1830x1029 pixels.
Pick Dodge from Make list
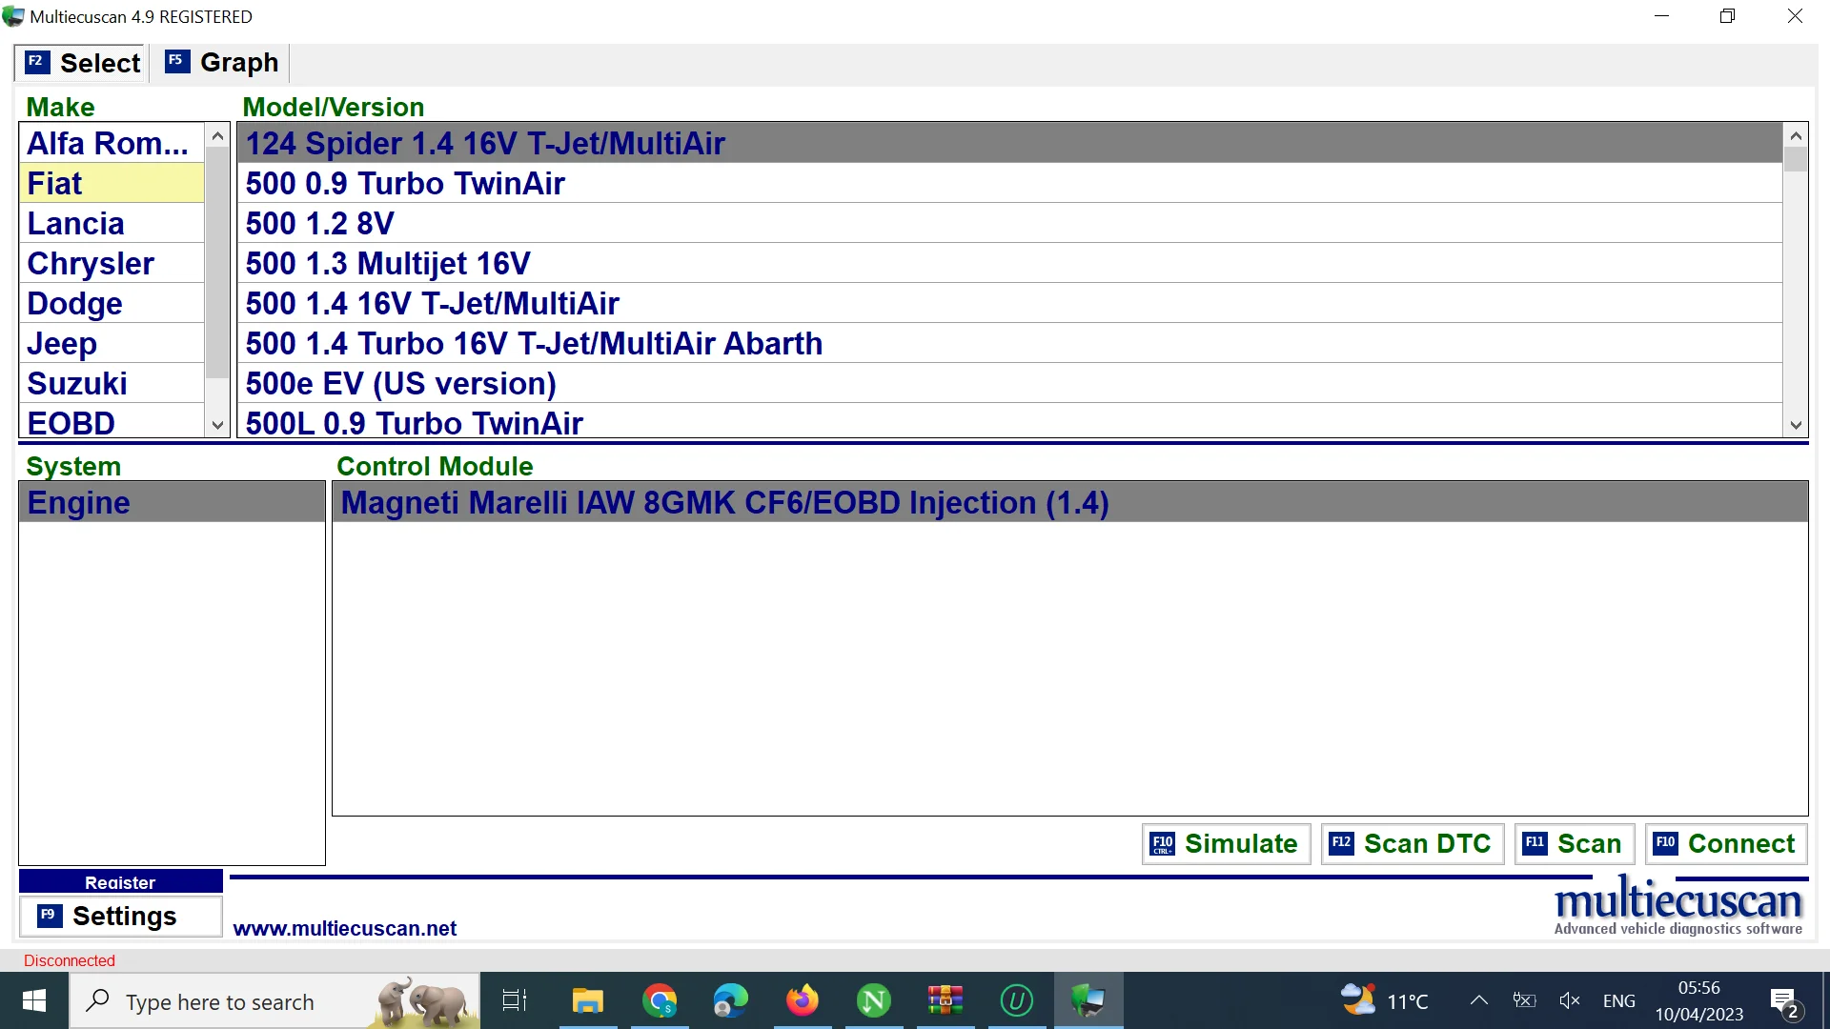tap(112, 303)
